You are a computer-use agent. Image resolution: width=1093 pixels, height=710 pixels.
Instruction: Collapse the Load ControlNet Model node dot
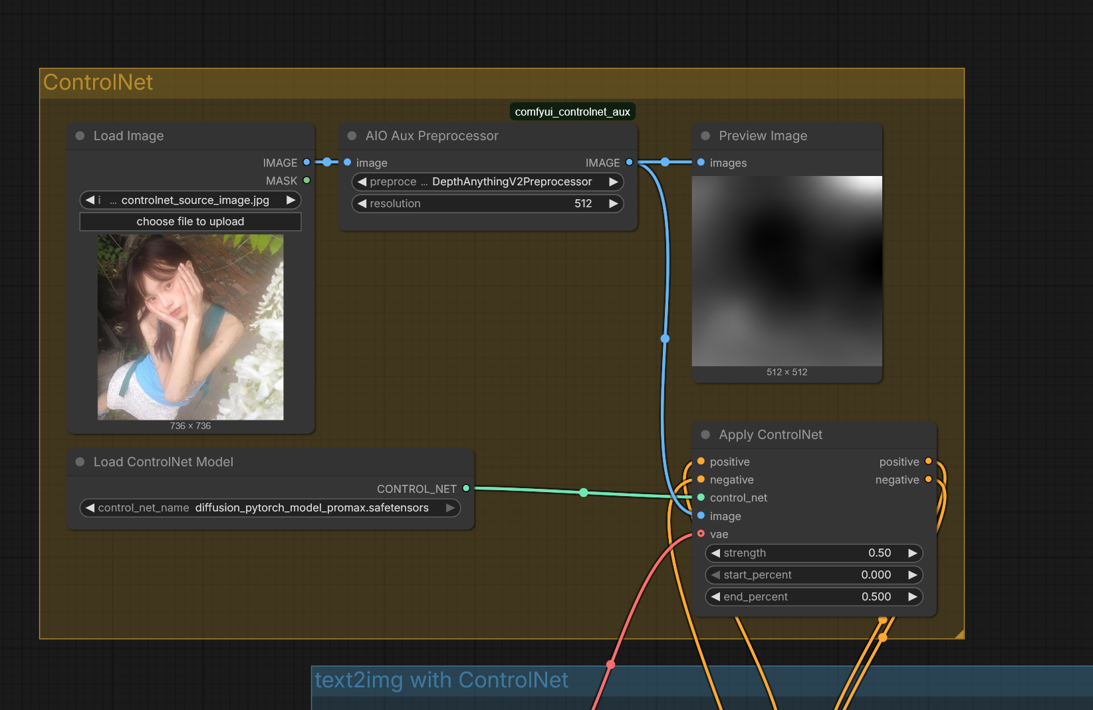click(80, 462)
